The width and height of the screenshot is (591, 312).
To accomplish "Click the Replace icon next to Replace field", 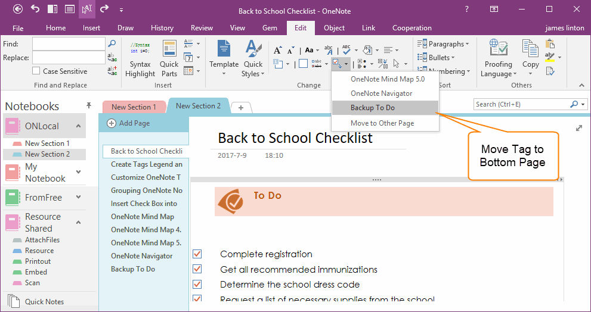I will coord(112,57).
